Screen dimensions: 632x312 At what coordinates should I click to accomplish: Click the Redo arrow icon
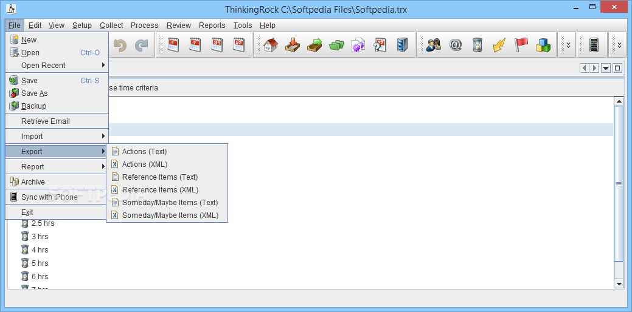(141, 45)
